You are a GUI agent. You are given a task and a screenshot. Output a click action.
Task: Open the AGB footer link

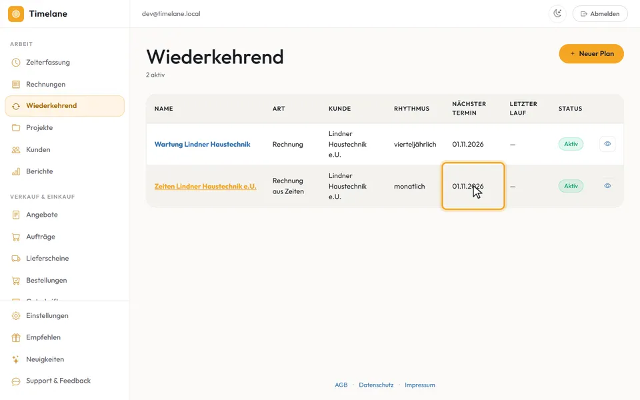pos(341,385)
